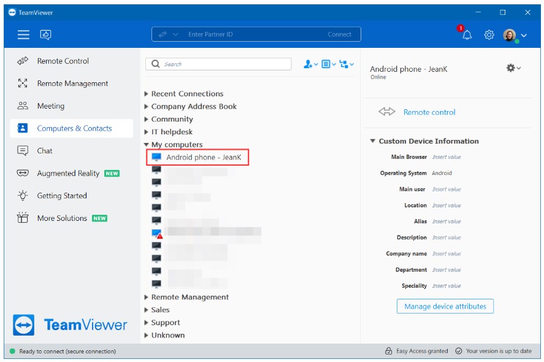This screenshot has width=544, height=362.
Task: Open the Augmented Reality section
Action: click(67, 174)
